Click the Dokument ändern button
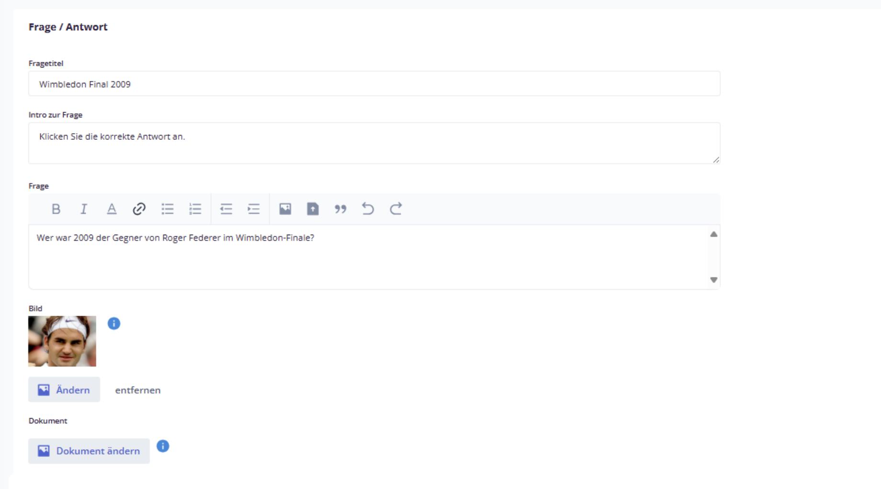The height and width of the screenshot is (489, 881). tap(89, 451)
